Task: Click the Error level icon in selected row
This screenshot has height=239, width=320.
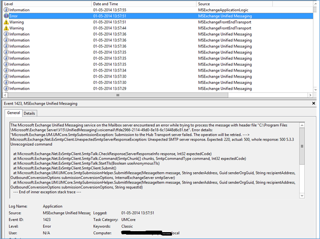Action: tap(6, 16)
